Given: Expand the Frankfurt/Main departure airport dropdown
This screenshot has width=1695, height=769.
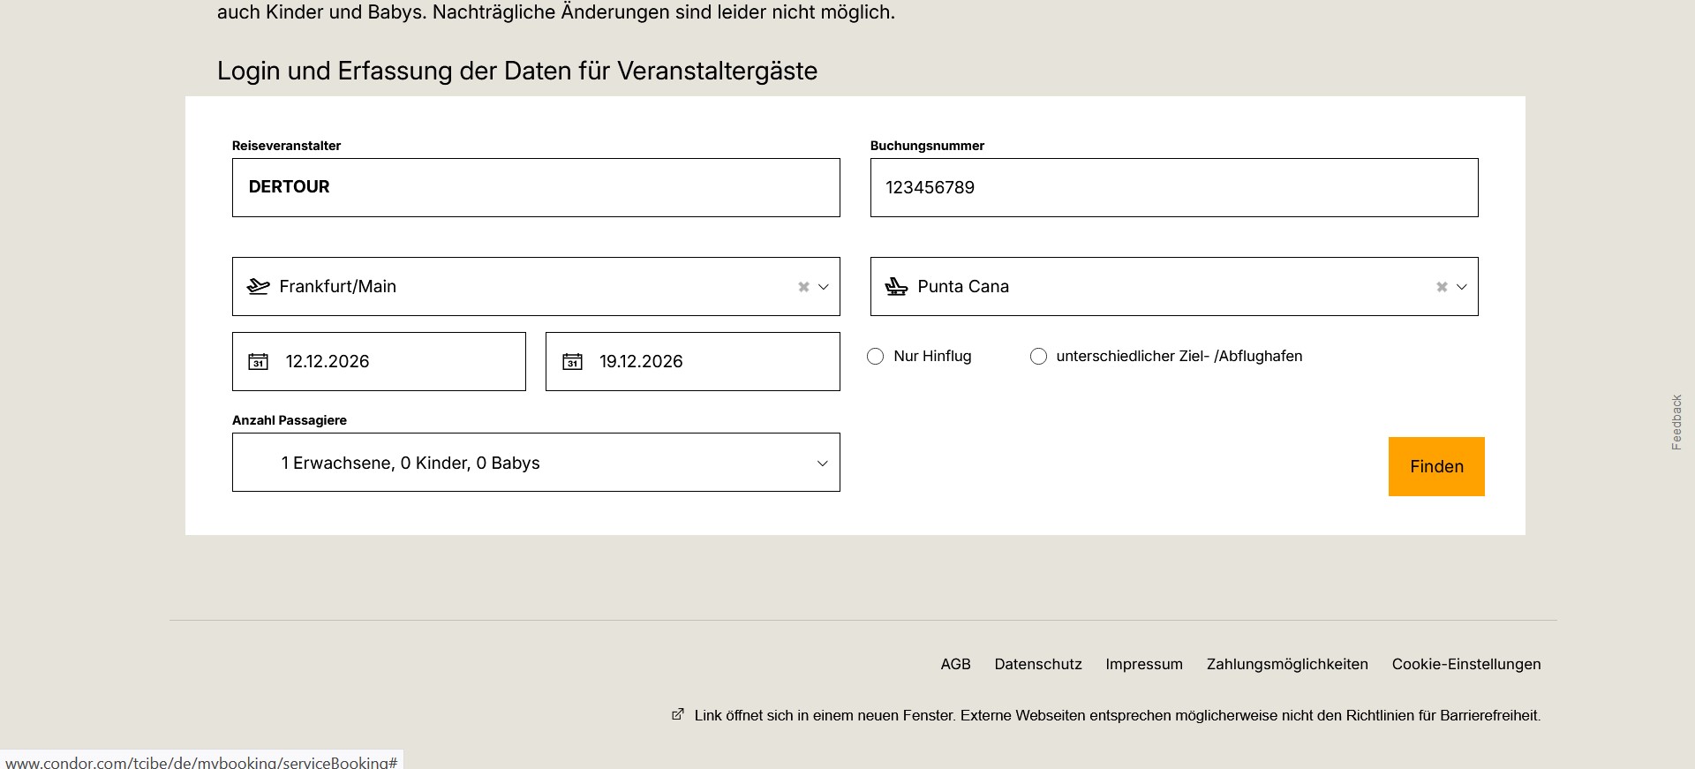Looking at the screenshot, I should pyautogui.click(x=824, y=287).
